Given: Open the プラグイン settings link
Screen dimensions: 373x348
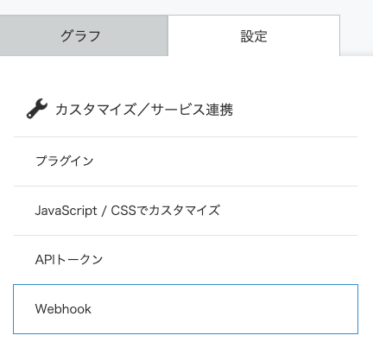Looking at the screenshot, I should [x=186, y=161].
